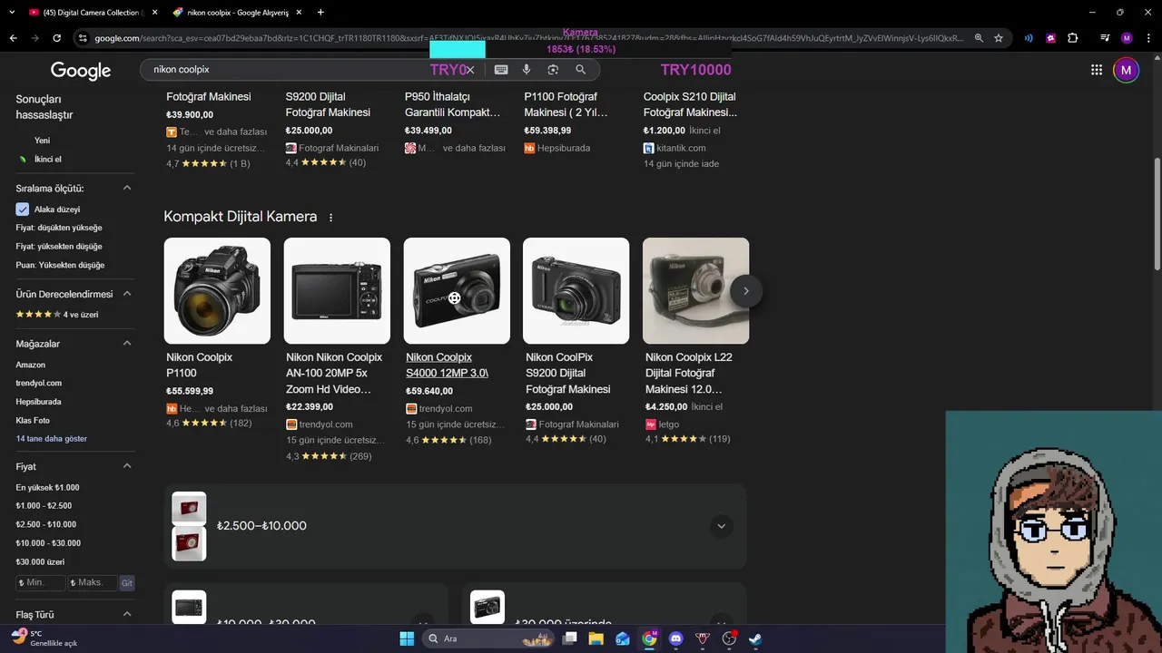The height and width of the screenshot is (653, 1162).
Task: Open OBS Studio from taskbar
Action: [x=728, y=638]
